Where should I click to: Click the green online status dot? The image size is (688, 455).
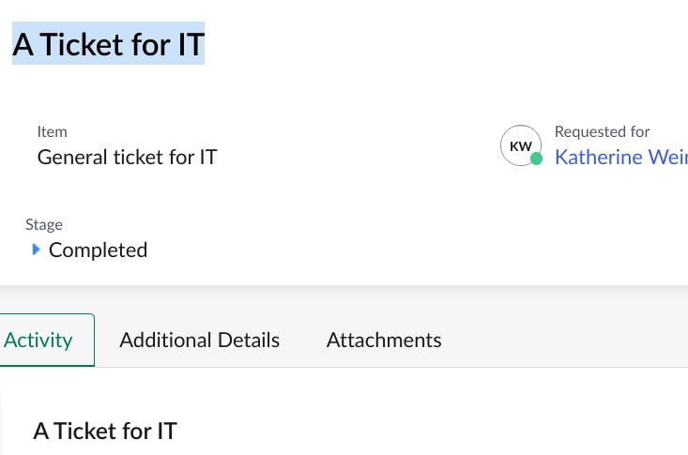(536, 159)
